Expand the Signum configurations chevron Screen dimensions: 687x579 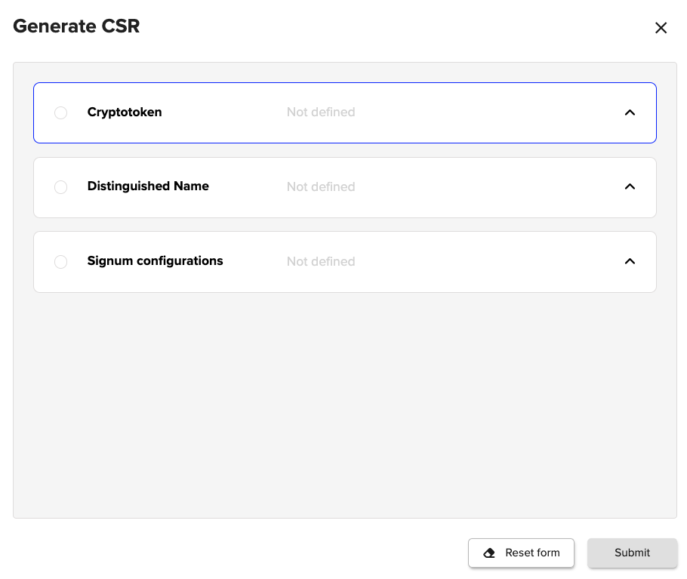[630, 261]
